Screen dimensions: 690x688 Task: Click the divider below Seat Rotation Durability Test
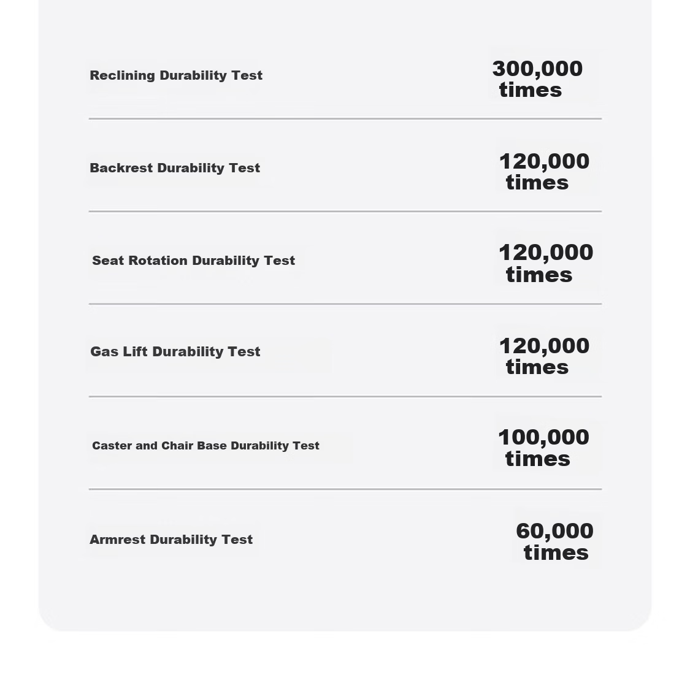345,304
